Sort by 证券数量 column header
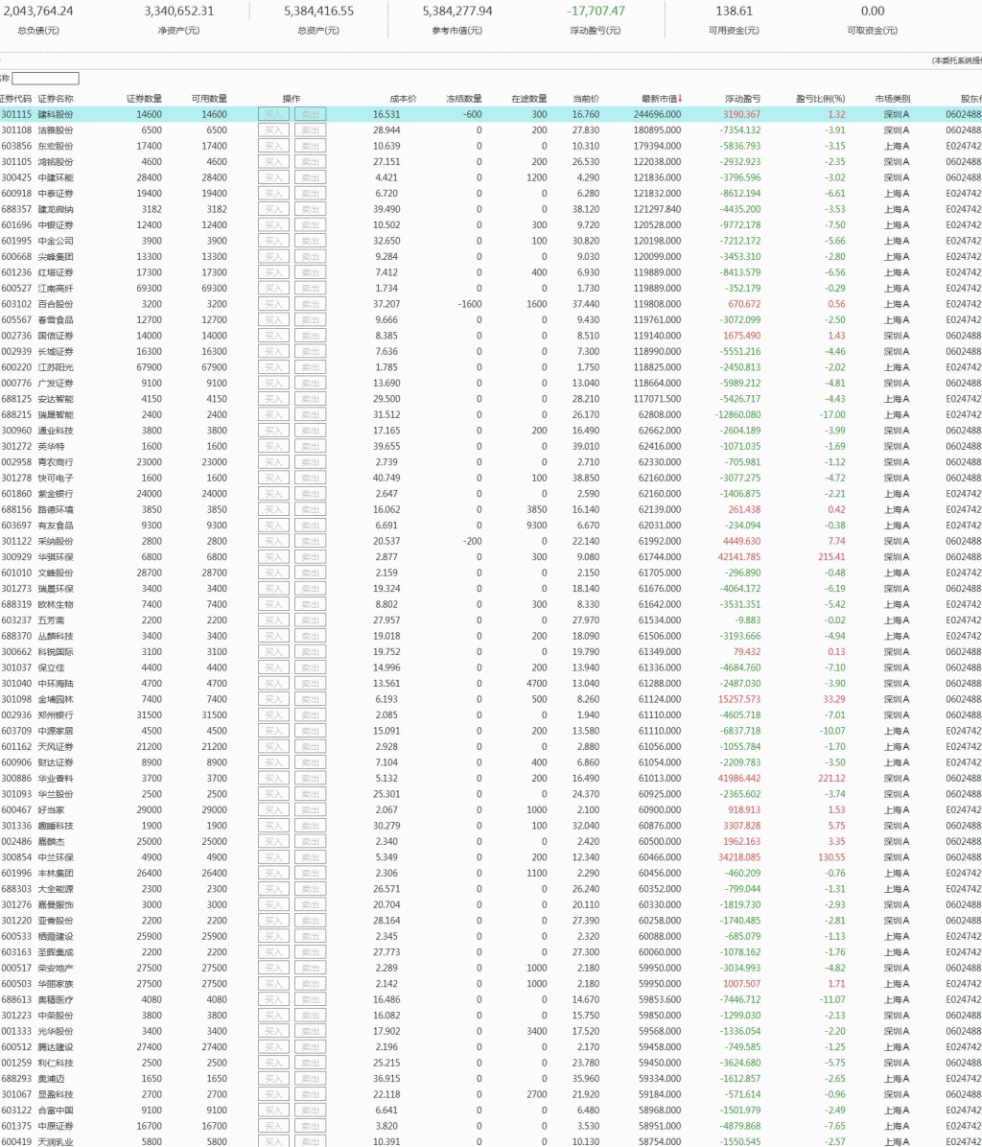The width and height of the screenshot is (982, 1147). click(144, 99)
